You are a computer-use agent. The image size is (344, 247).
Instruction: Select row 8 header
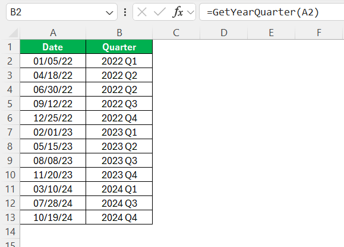coord(10,146)
